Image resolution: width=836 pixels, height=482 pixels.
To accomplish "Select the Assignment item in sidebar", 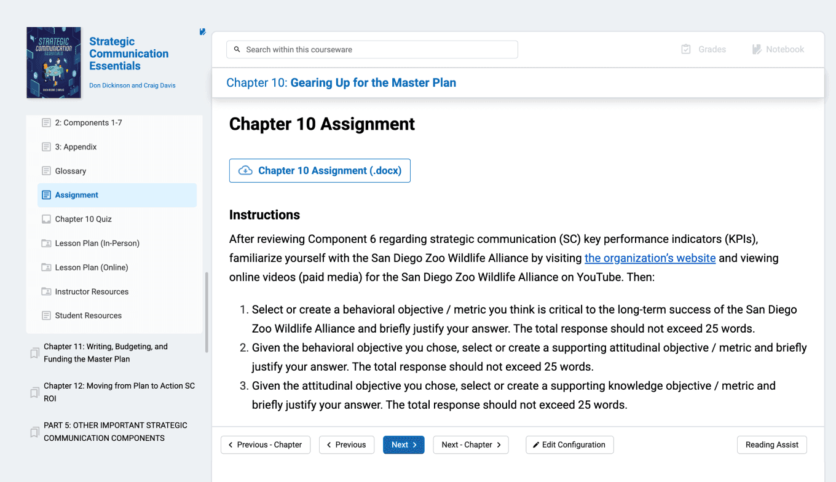I will 117,195.
